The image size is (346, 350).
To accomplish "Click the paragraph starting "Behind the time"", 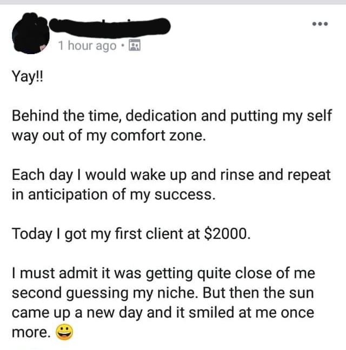I will pos(172,125).
